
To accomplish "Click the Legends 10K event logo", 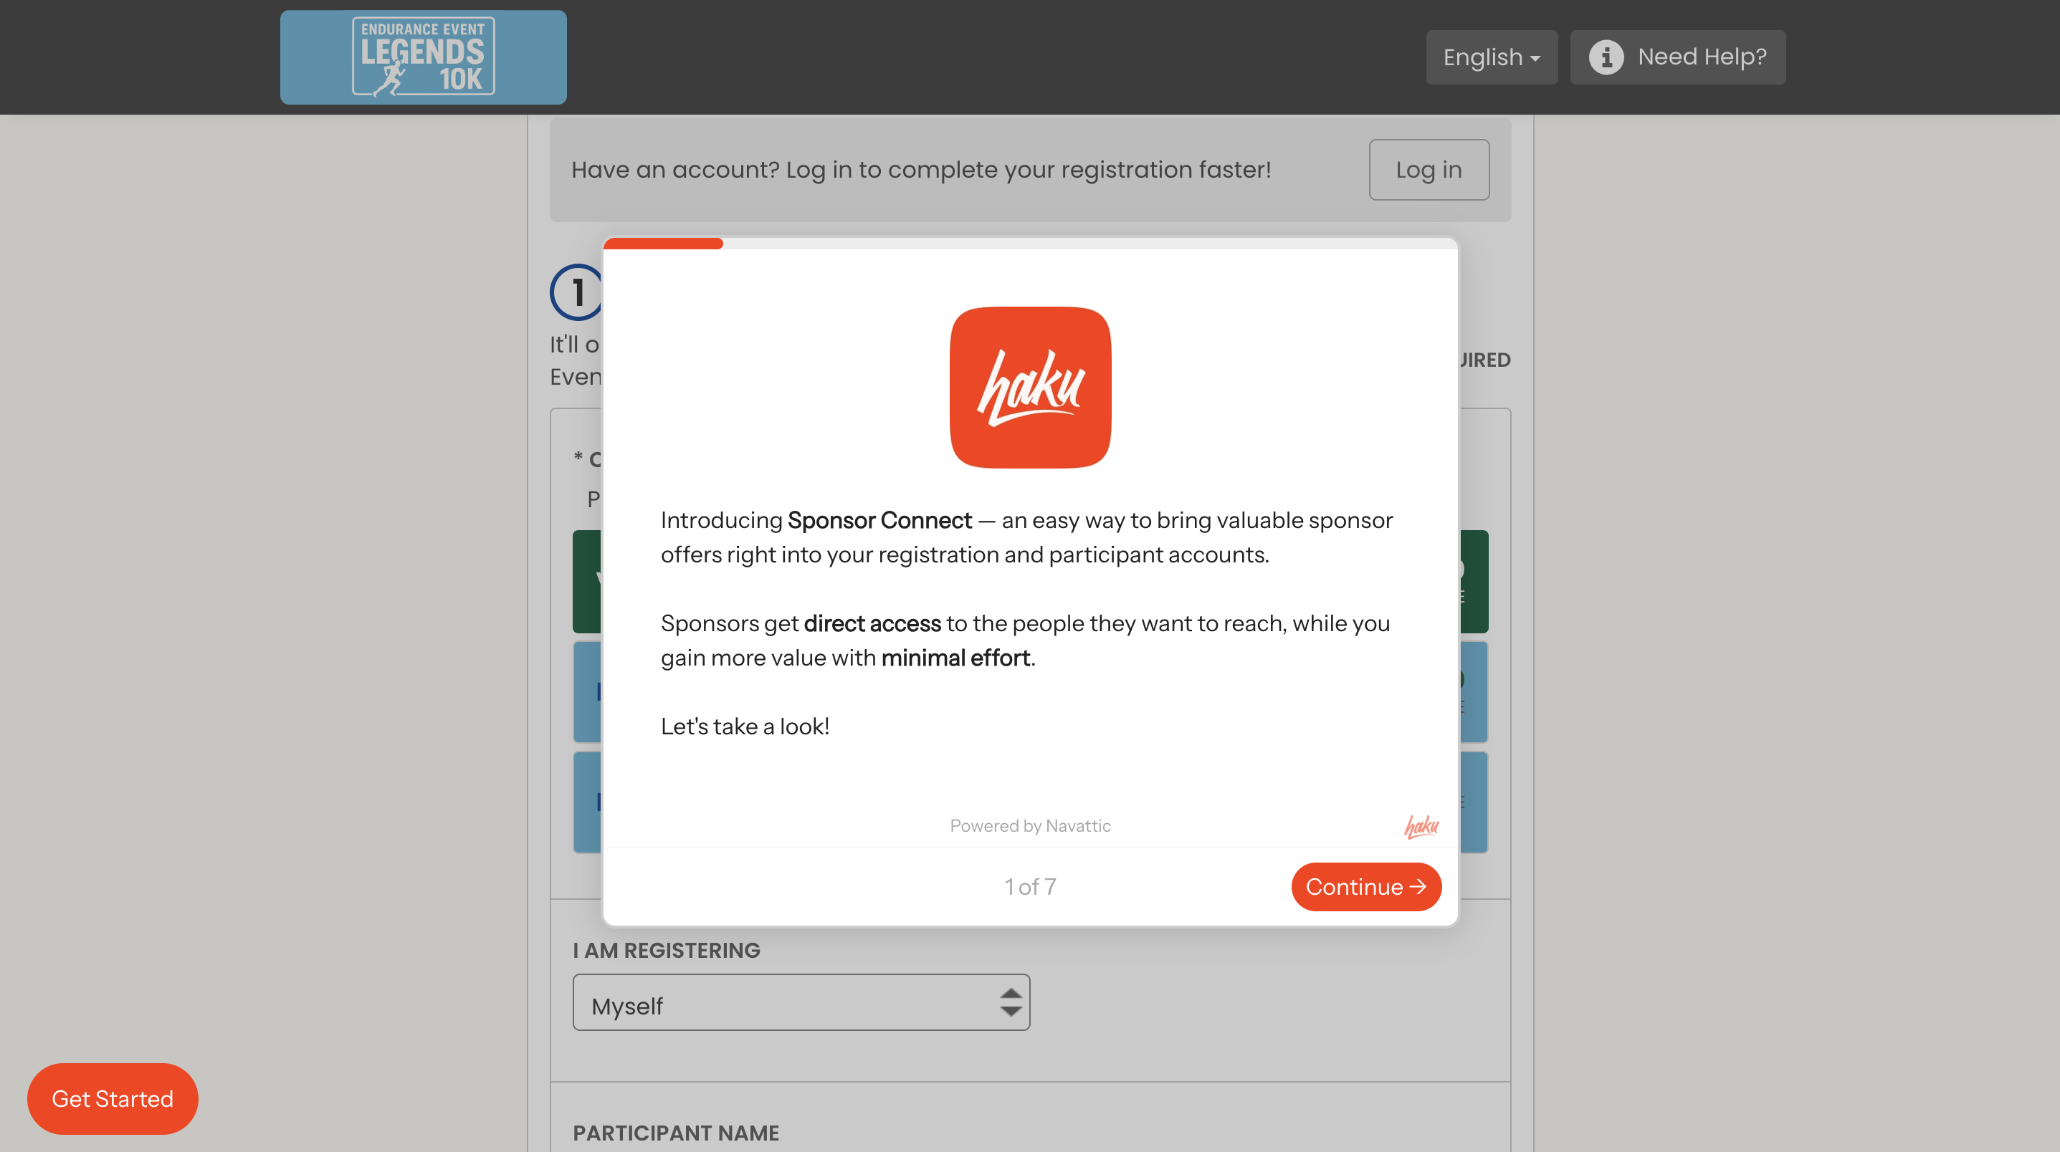I will [423, 57].
